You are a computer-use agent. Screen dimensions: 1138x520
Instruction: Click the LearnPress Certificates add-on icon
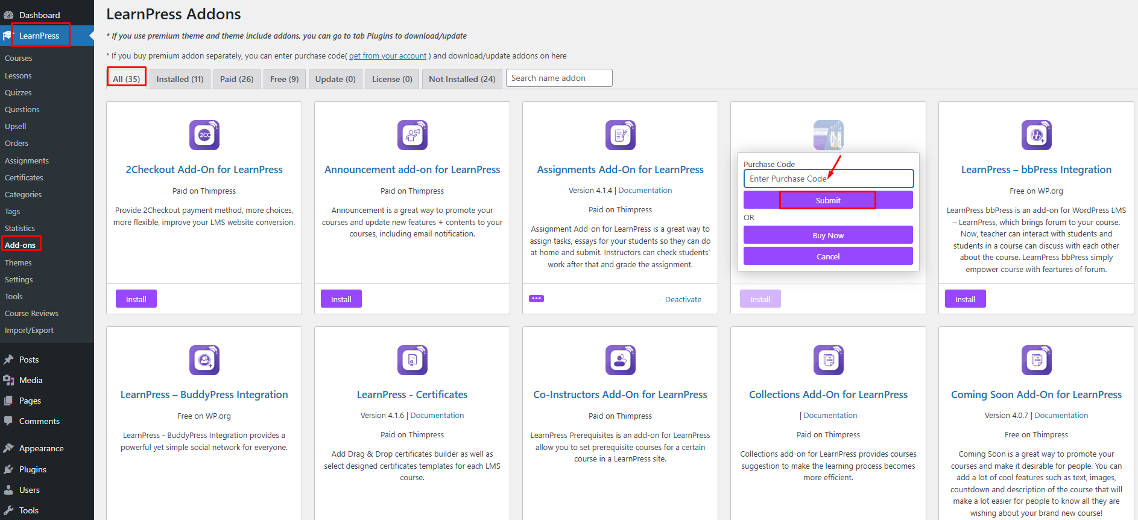pyautogui.click(x=413, y=360)
